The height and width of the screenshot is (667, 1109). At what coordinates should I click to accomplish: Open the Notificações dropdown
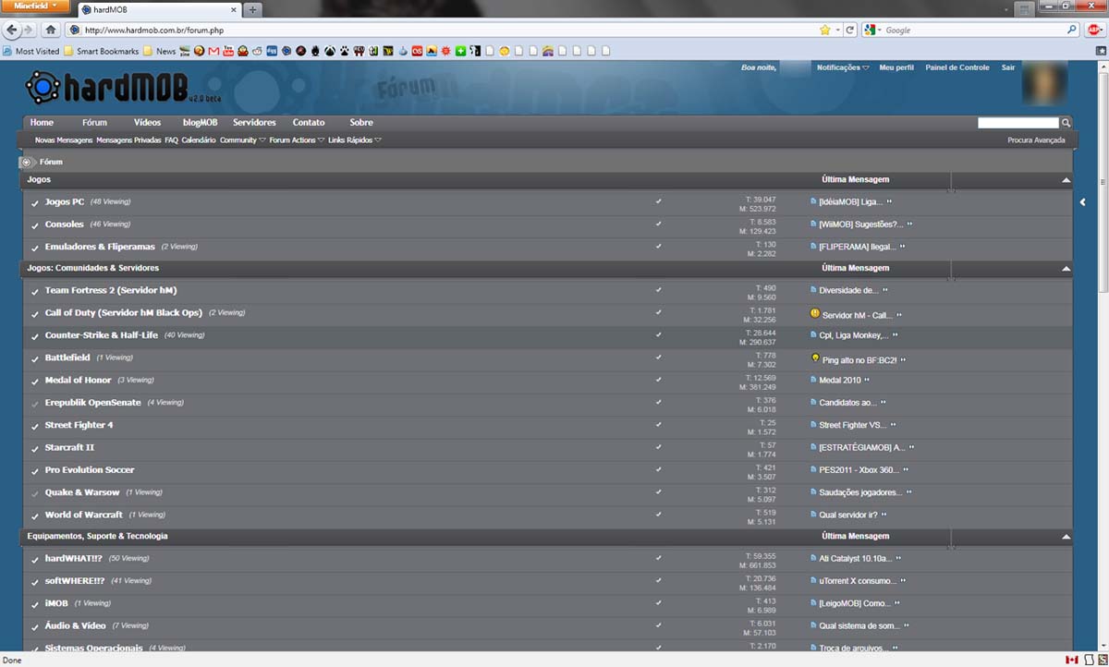point(843,67)
